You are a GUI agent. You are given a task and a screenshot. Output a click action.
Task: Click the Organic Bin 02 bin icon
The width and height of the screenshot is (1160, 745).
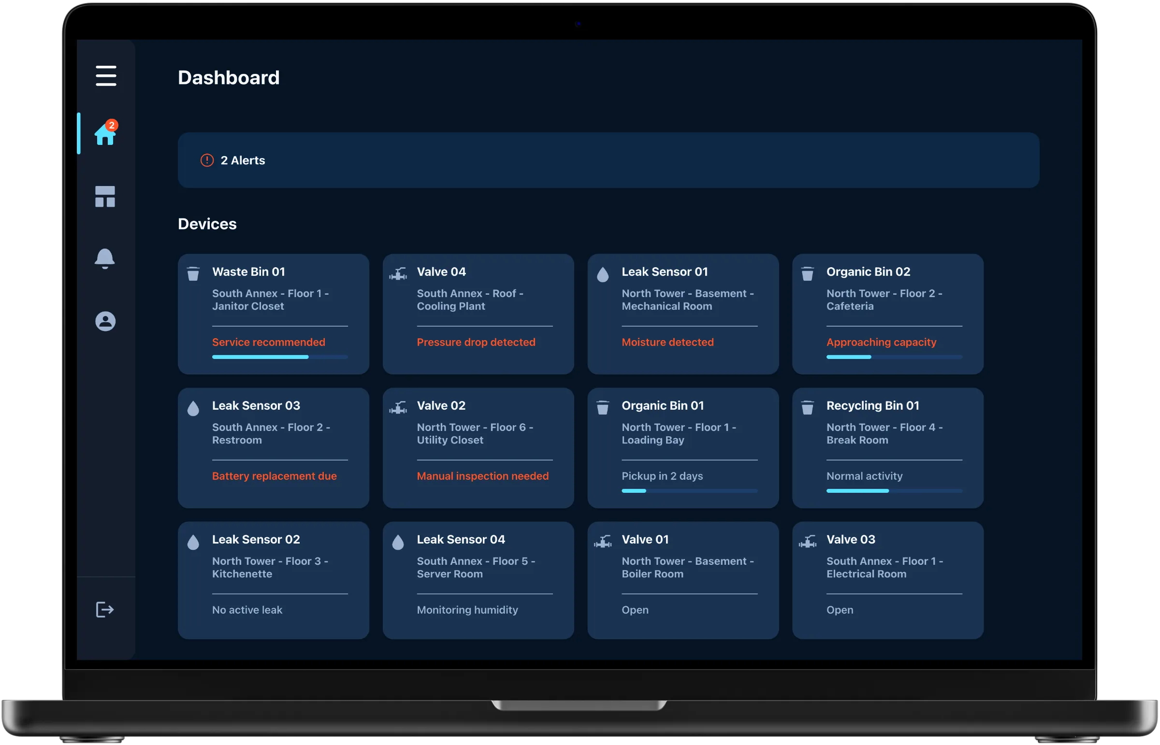pos(808,274)
